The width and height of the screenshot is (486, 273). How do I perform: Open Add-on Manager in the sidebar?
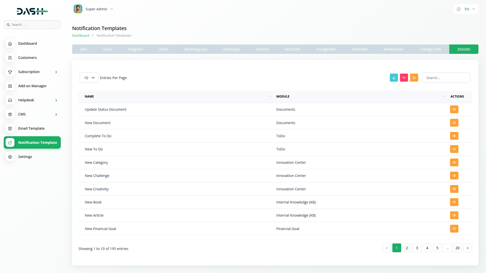click(32, 86)
